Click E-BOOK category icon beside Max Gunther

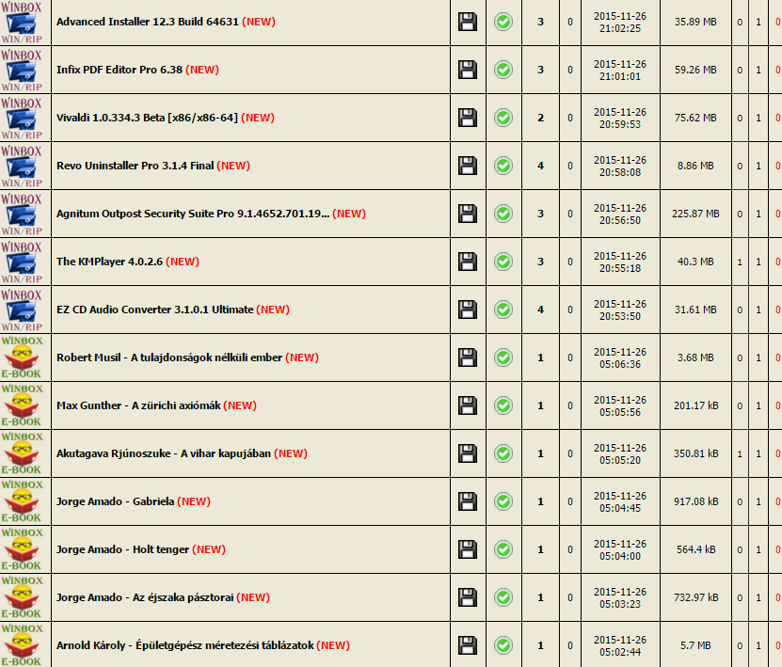pyautogui.click(x=22, y=405)
